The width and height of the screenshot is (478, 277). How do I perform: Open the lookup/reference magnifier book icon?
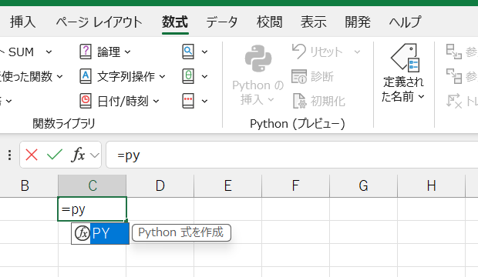click(x=188, y=52)
